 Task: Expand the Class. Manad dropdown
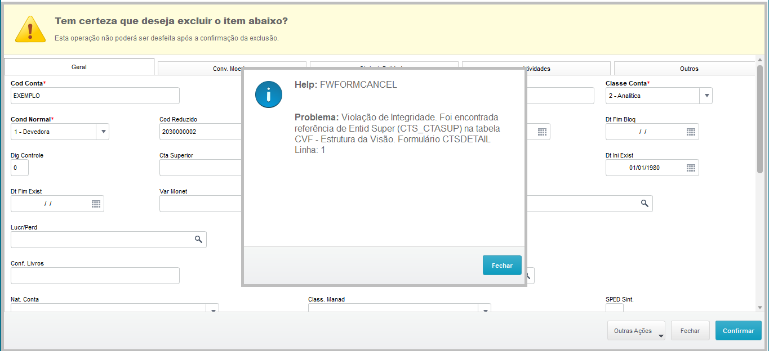point(484,309)
